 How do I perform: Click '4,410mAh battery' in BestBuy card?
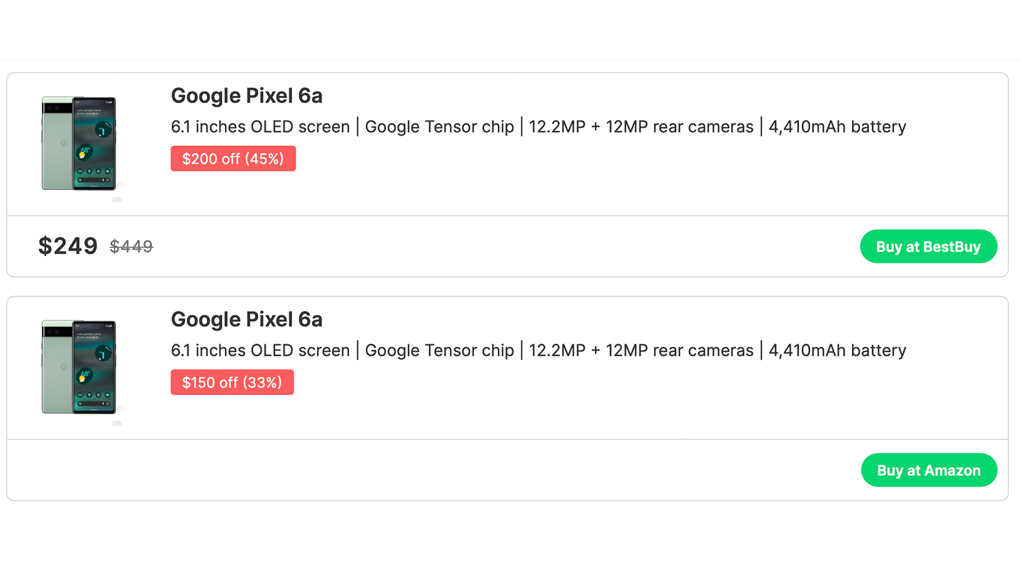pyautogui.click(x=837, y=127)
